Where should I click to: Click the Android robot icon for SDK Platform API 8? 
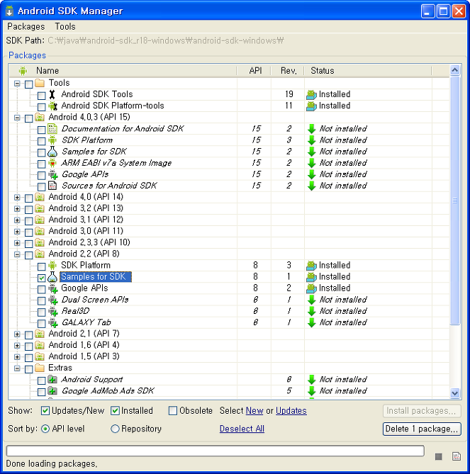tap(52, 266)
